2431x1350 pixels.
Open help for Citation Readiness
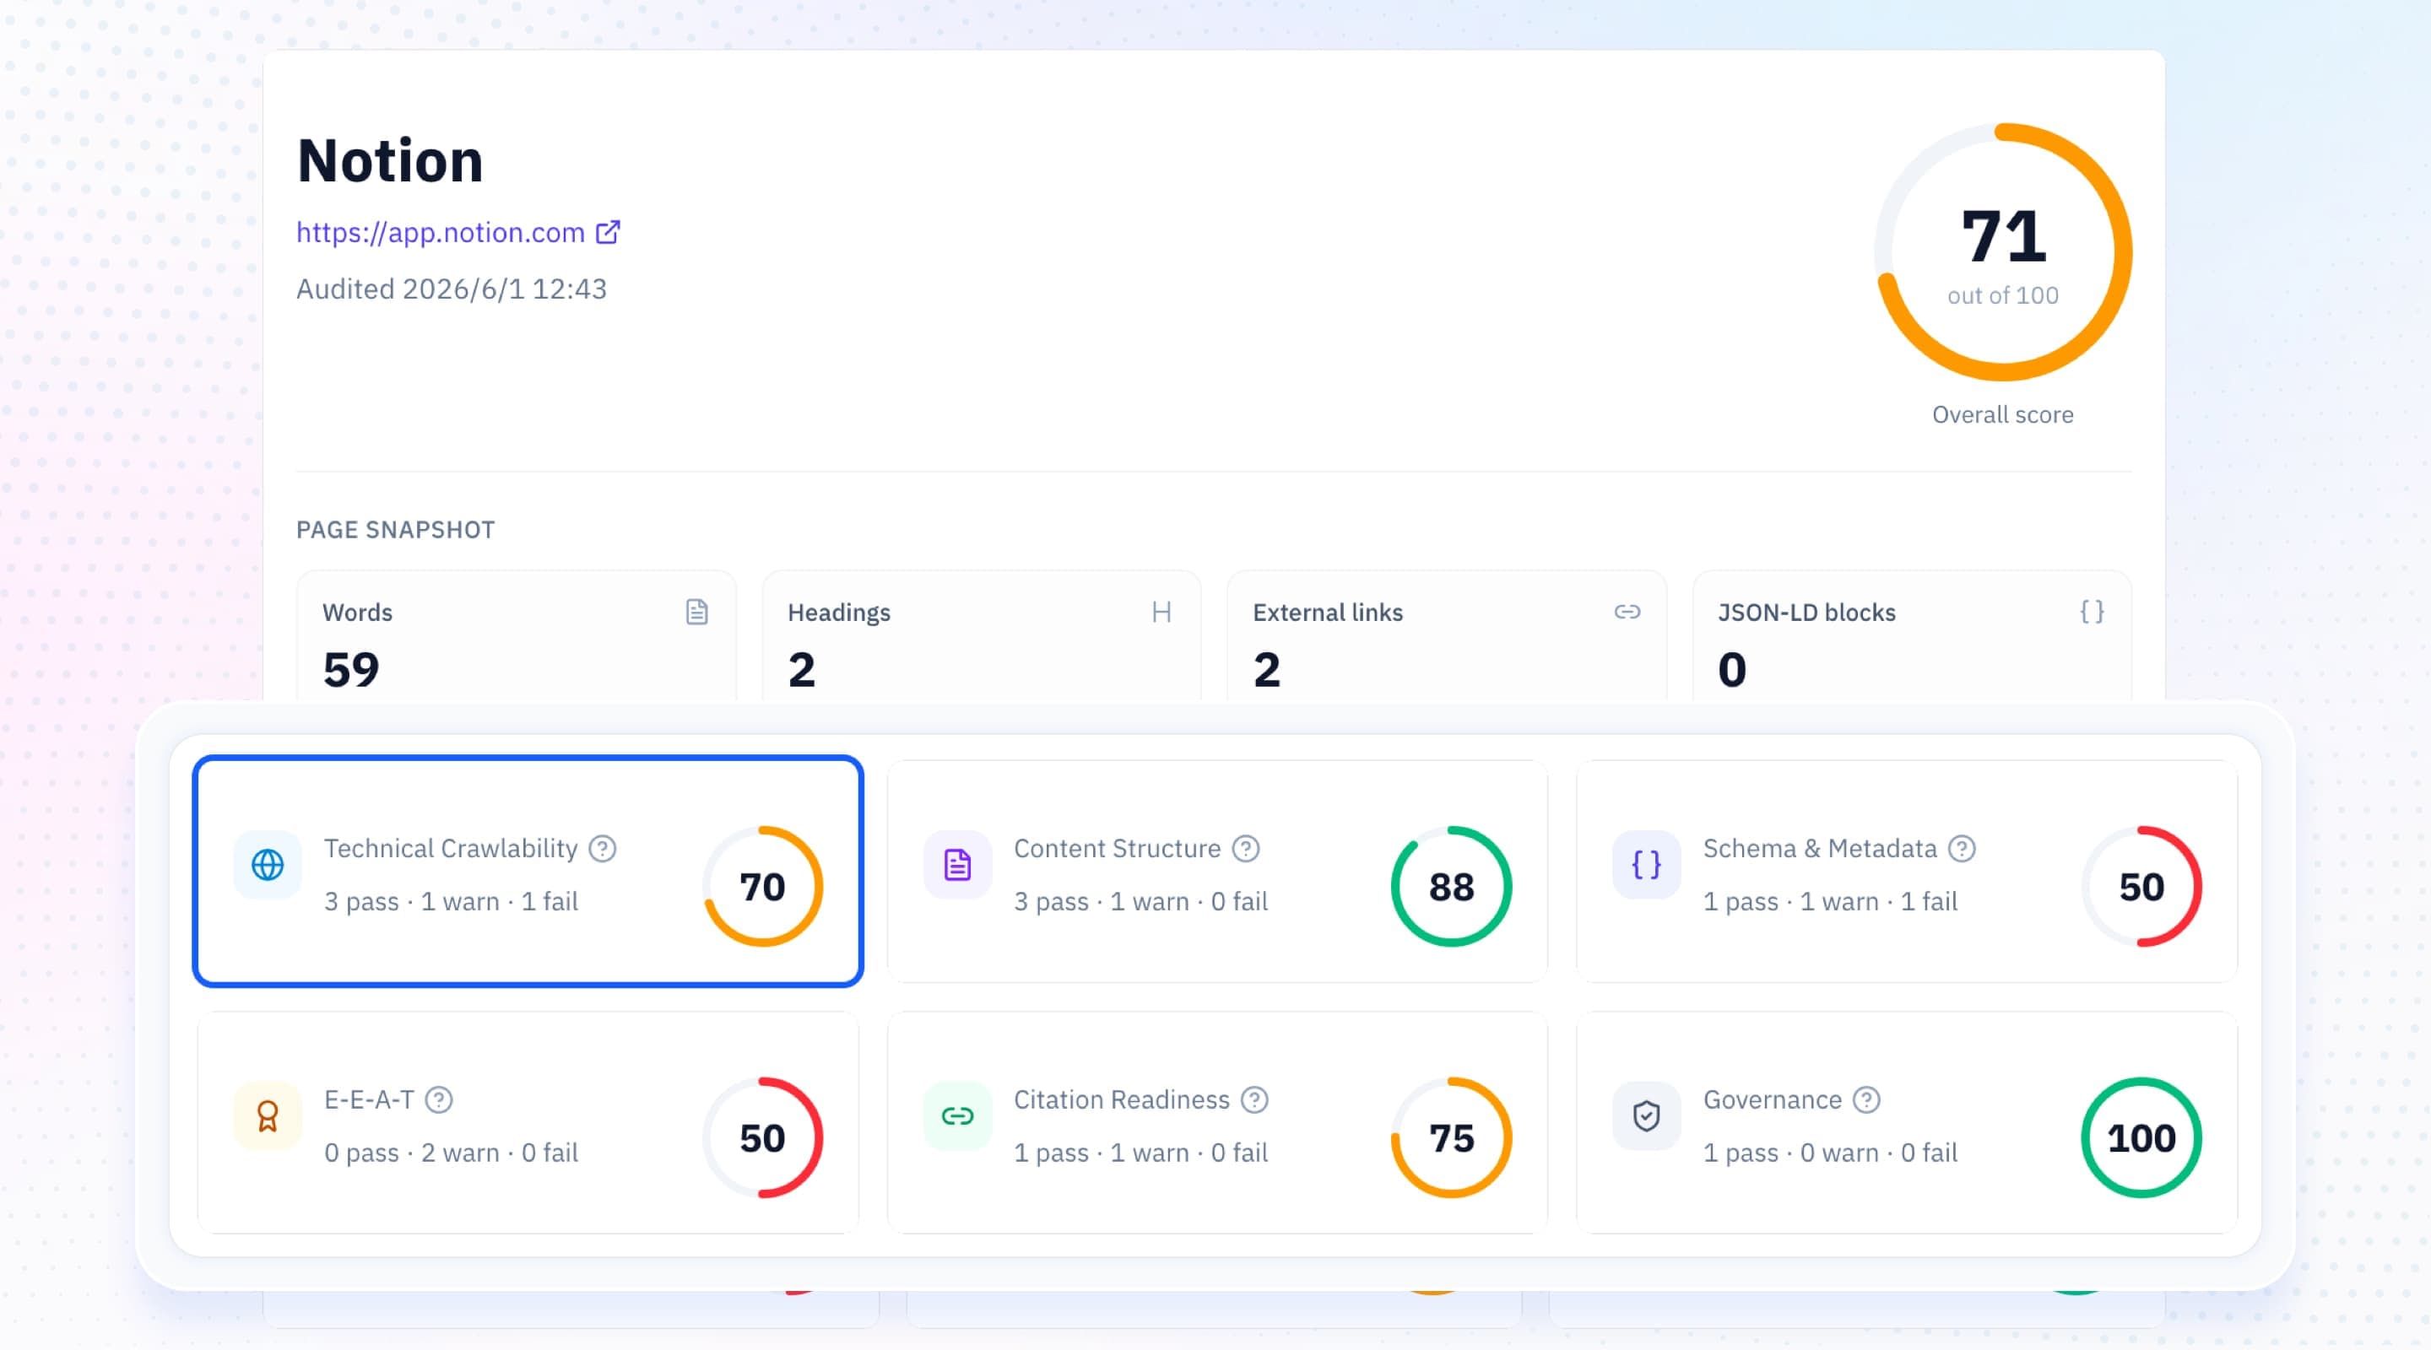click(1254, 1100)
